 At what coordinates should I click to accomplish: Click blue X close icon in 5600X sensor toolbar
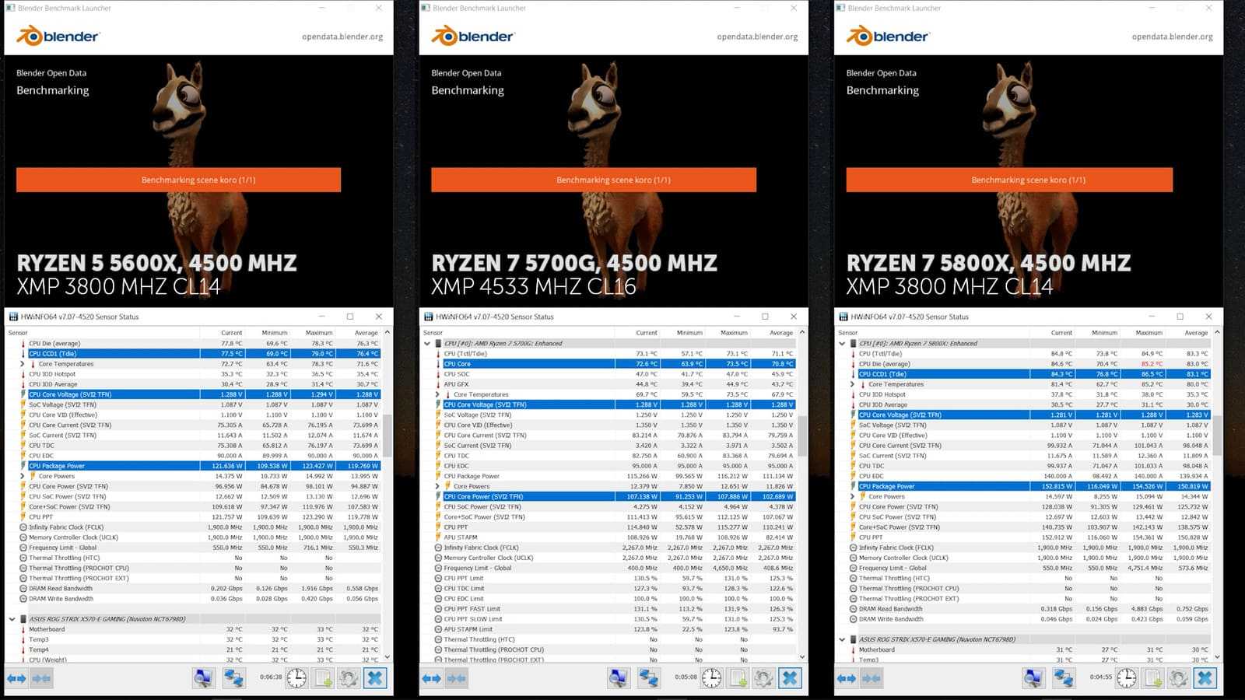click(375, 678)
